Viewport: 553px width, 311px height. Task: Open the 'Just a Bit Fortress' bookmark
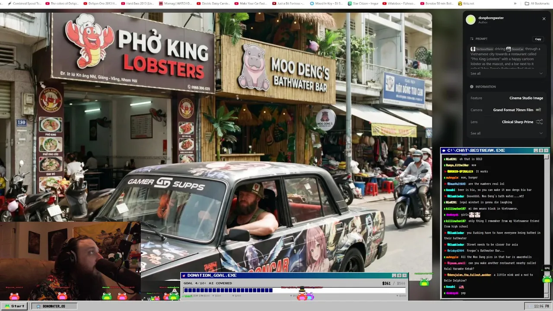[288, 3]
